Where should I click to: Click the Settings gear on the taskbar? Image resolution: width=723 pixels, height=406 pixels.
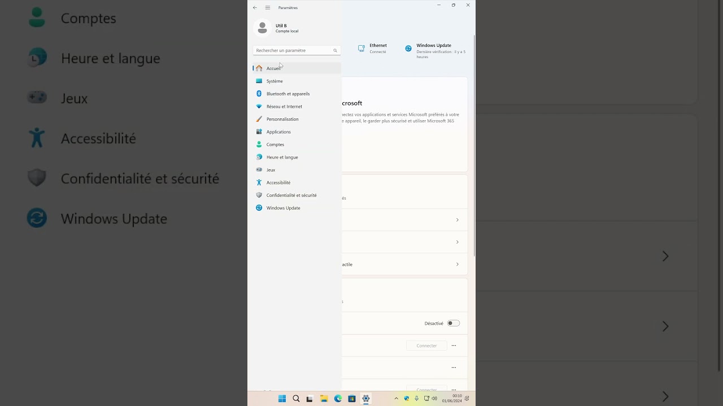365,399
